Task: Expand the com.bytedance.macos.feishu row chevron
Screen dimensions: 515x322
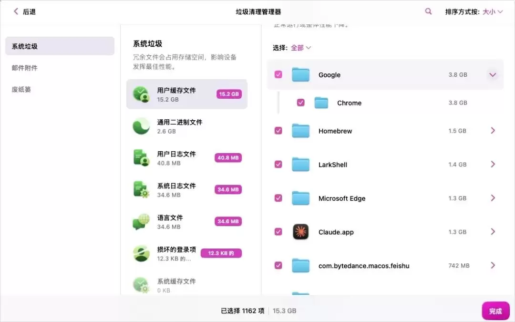Action: [493, 266]
